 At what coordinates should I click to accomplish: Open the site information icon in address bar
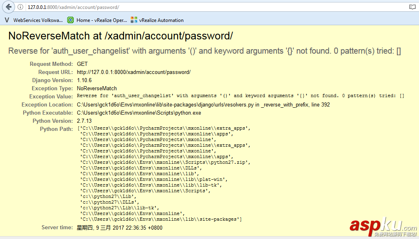coord(20,7)
